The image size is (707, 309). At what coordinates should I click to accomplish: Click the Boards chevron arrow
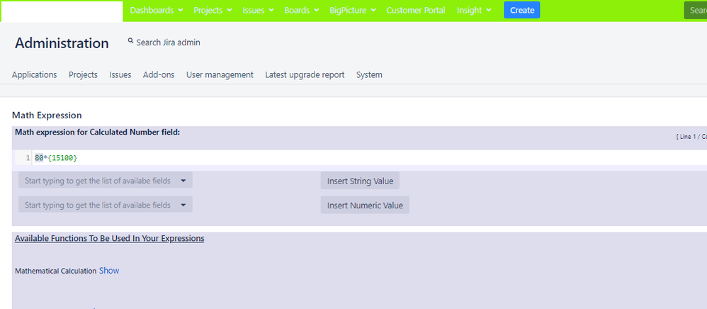(317, 11)
